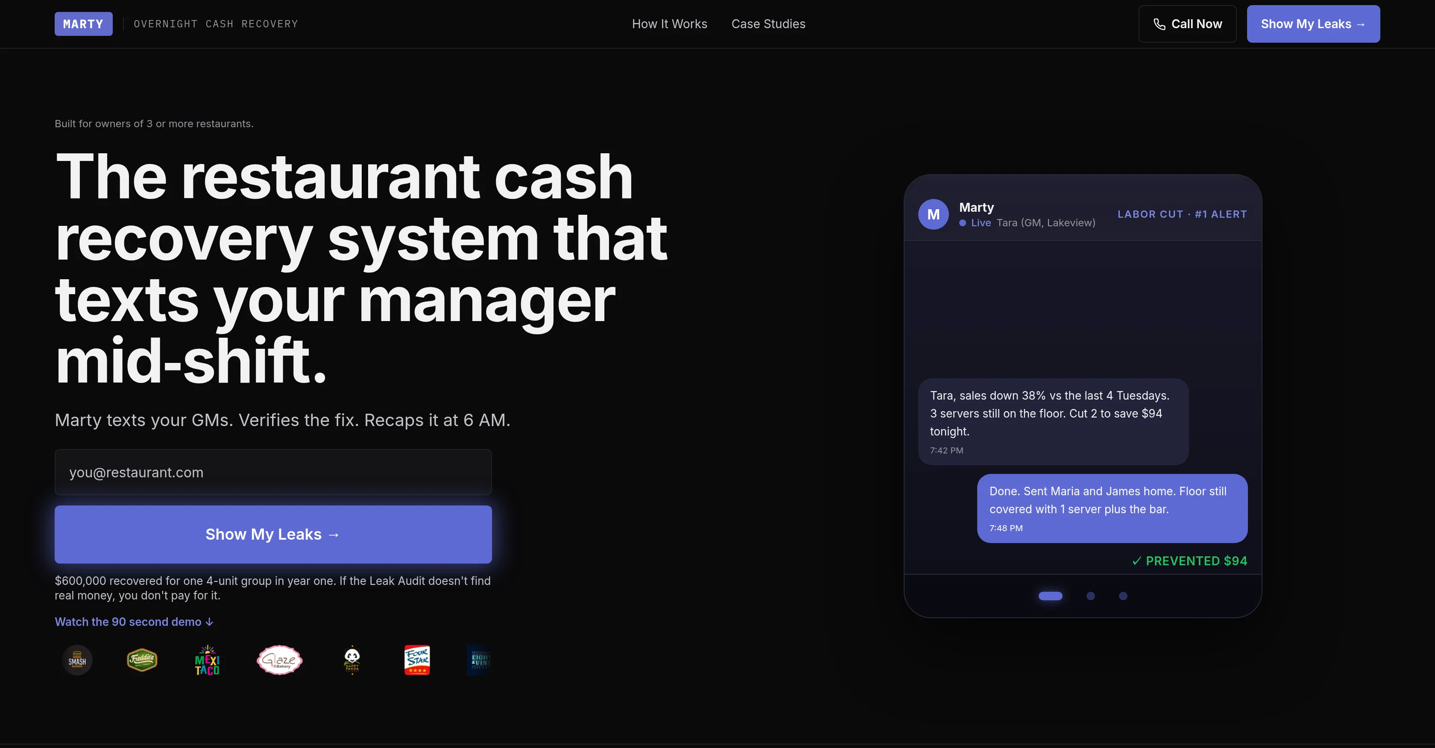Click the Freddie's logo

(142, 660)
